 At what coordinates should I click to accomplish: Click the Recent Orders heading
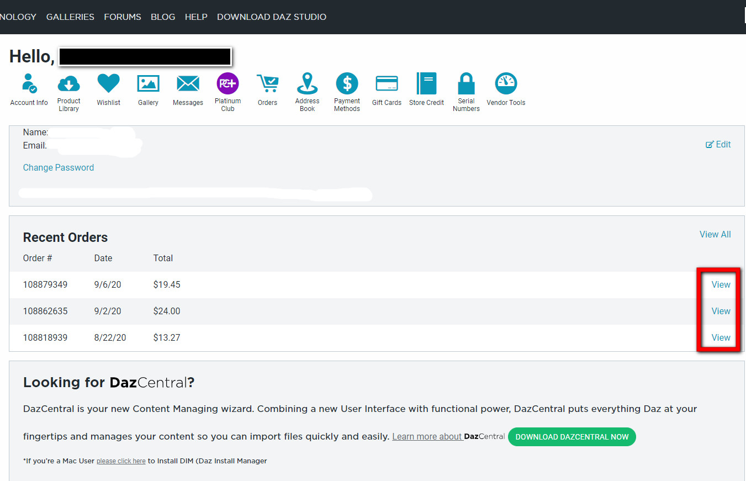(x=65, y=237)
